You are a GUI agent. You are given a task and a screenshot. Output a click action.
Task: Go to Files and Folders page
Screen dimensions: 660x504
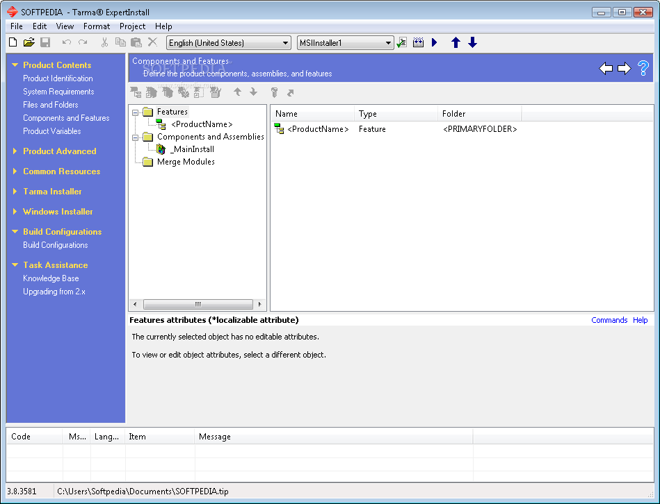coord(51,105)
